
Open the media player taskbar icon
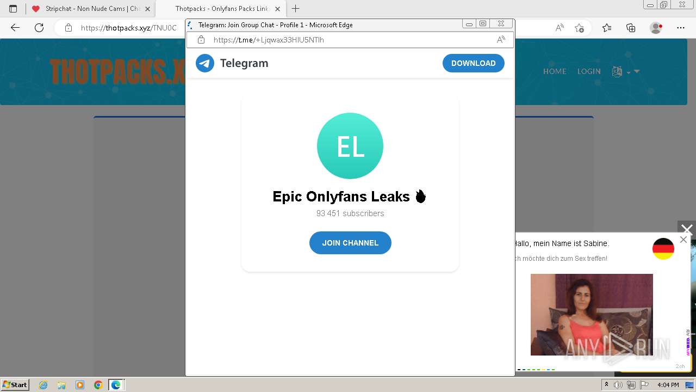pyautogui.click(x=80, y=385)
